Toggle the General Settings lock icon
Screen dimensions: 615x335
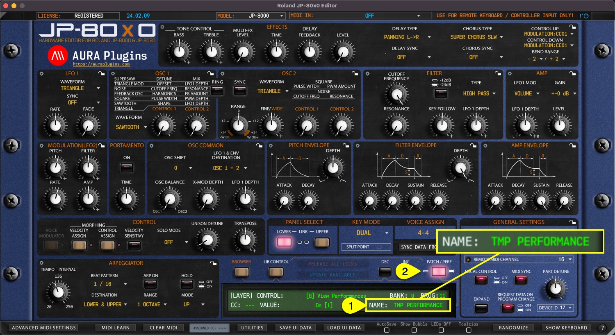[572, 222]
